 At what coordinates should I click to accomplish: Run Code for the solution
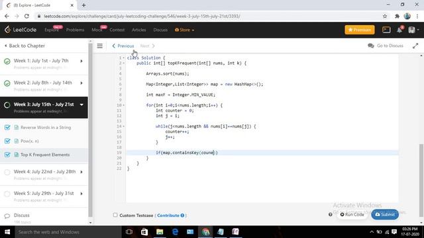tap(352, 214)
